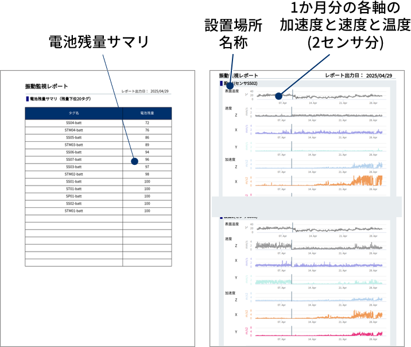Select the レポート出力日 2025/04/29 text on the battery summary page
411x347 pixels.
coord(145,91)
